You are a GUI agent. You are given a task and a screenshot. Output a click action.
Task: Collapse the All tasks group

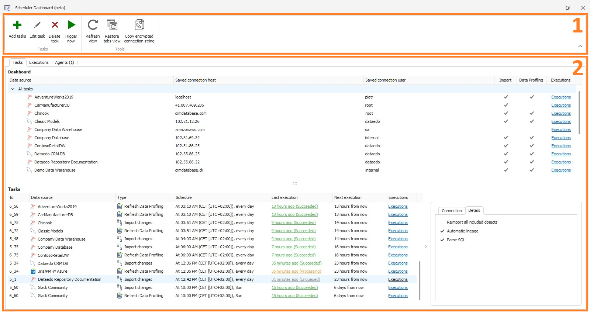pyautogui.click(x=13, y=89)
